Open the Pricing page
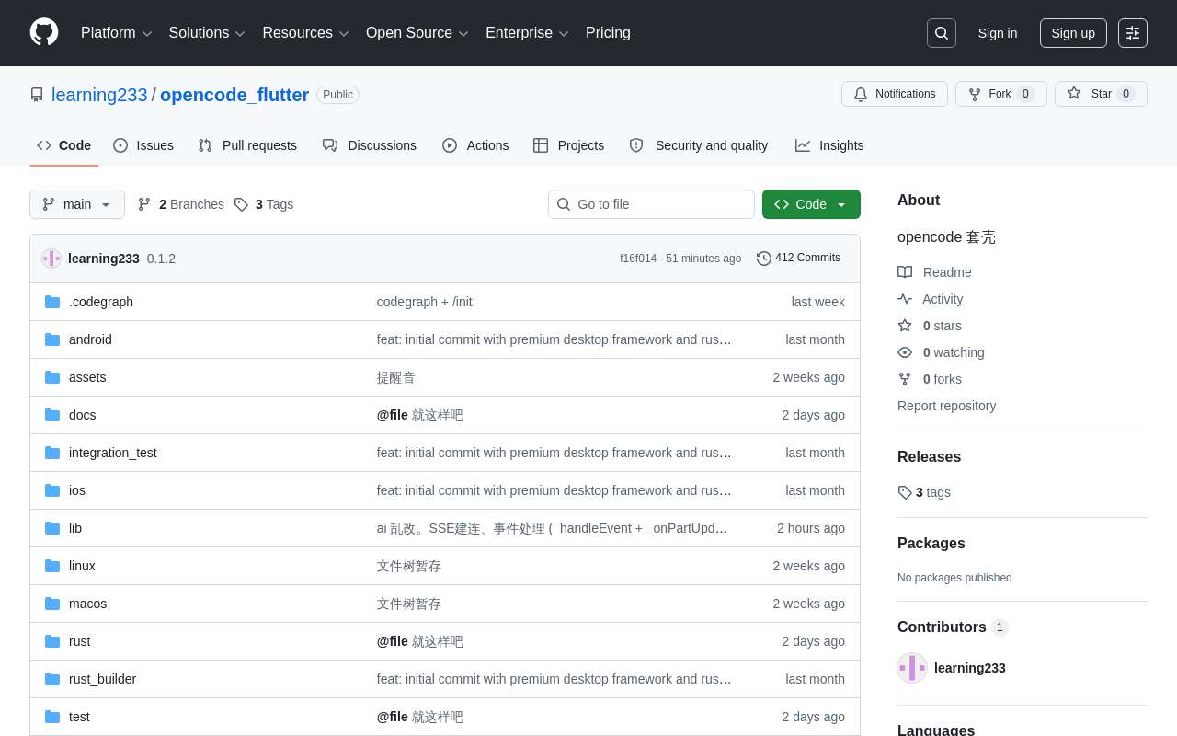Image resolution: width=1177 pixels, height=736 pixels. coord(608,33)
